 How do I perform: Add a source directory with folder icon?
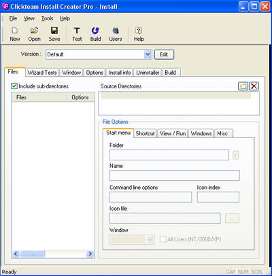[243, 86]
